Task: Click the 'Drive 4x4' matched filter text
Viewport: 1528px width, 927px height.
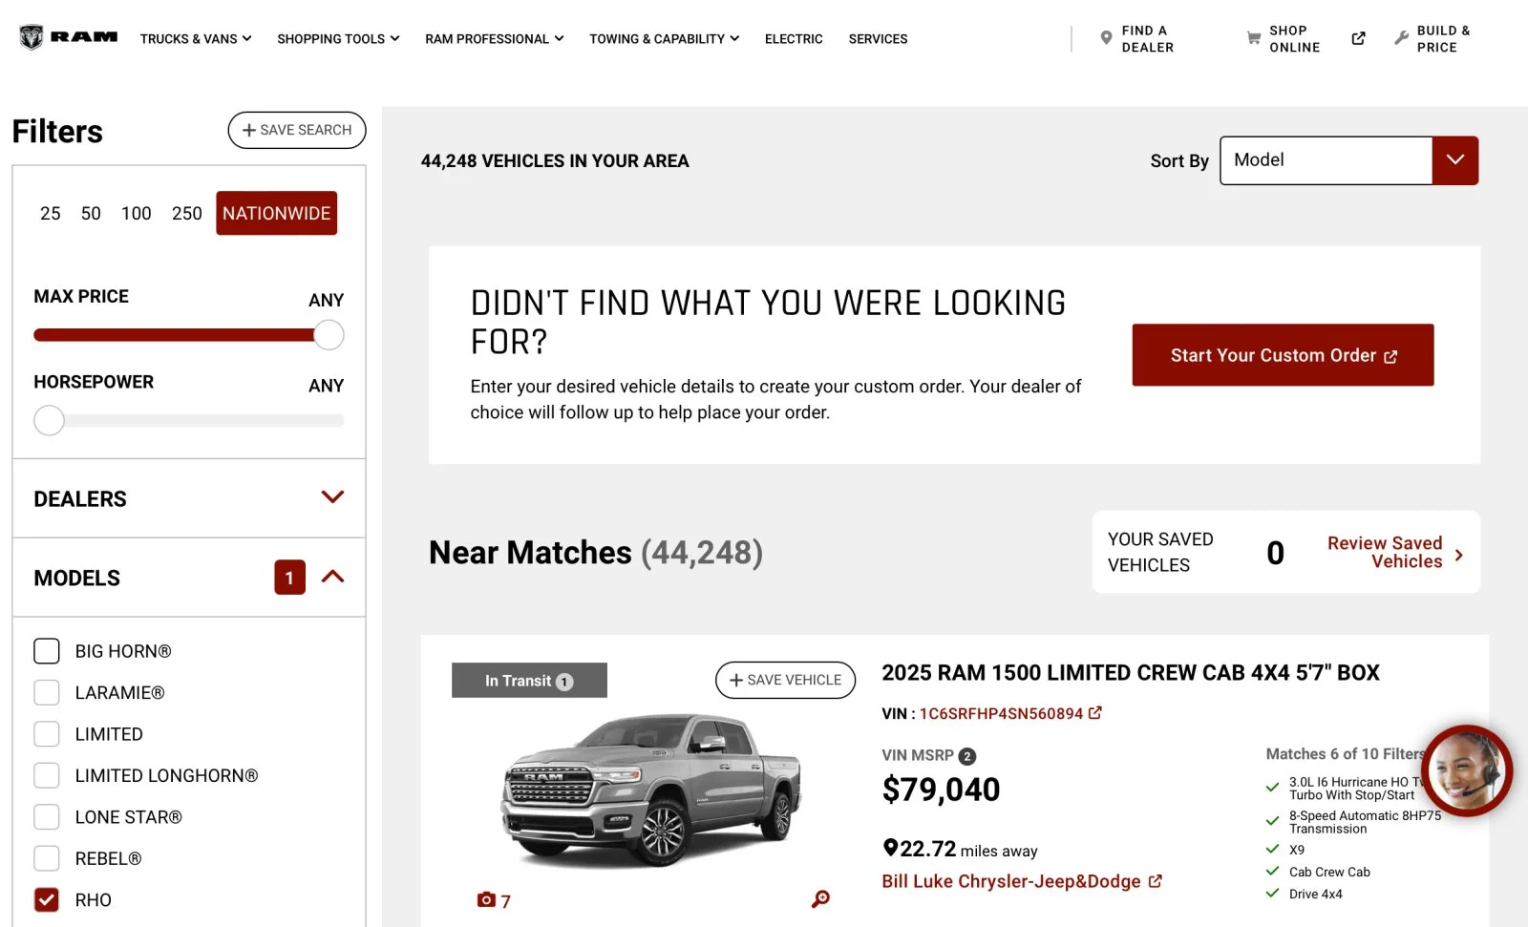Action: click(1316, 894)
